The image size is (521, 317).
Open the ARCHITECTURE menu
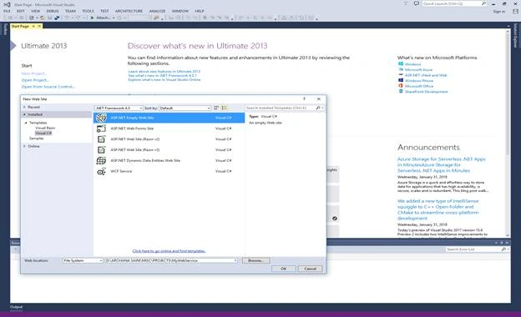[x=129, y=11]
